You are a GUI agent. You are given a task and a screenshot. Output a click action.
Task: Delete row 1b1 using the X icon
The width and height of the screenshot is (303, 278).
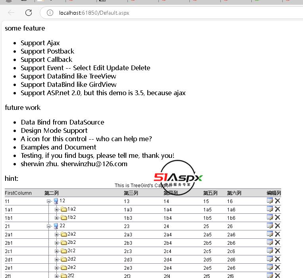278,217
